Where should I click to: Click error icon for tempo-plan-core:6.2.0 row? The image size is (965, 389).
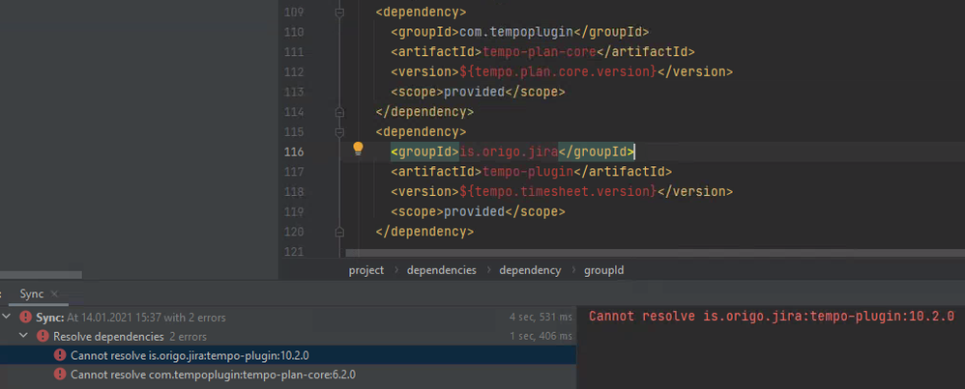tap(60, 375)
